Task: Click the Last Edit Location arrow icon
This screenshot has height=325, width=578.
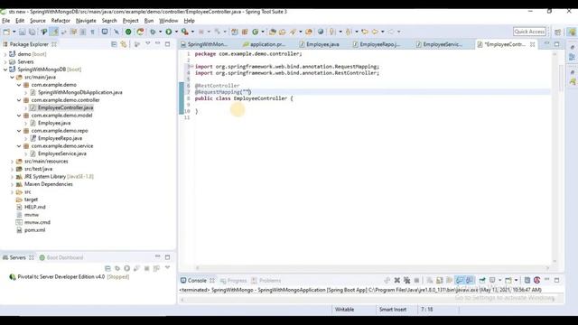Action: pyautogui.click(x=365, y=32)
